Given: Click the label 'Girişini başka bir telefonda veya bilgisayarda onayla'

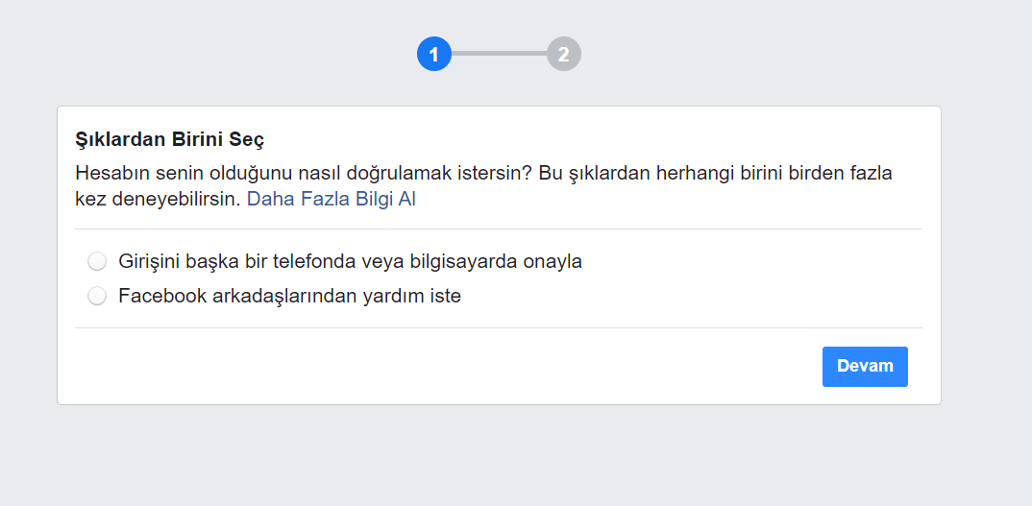Looking at the screenshot, I should [350, 261].
